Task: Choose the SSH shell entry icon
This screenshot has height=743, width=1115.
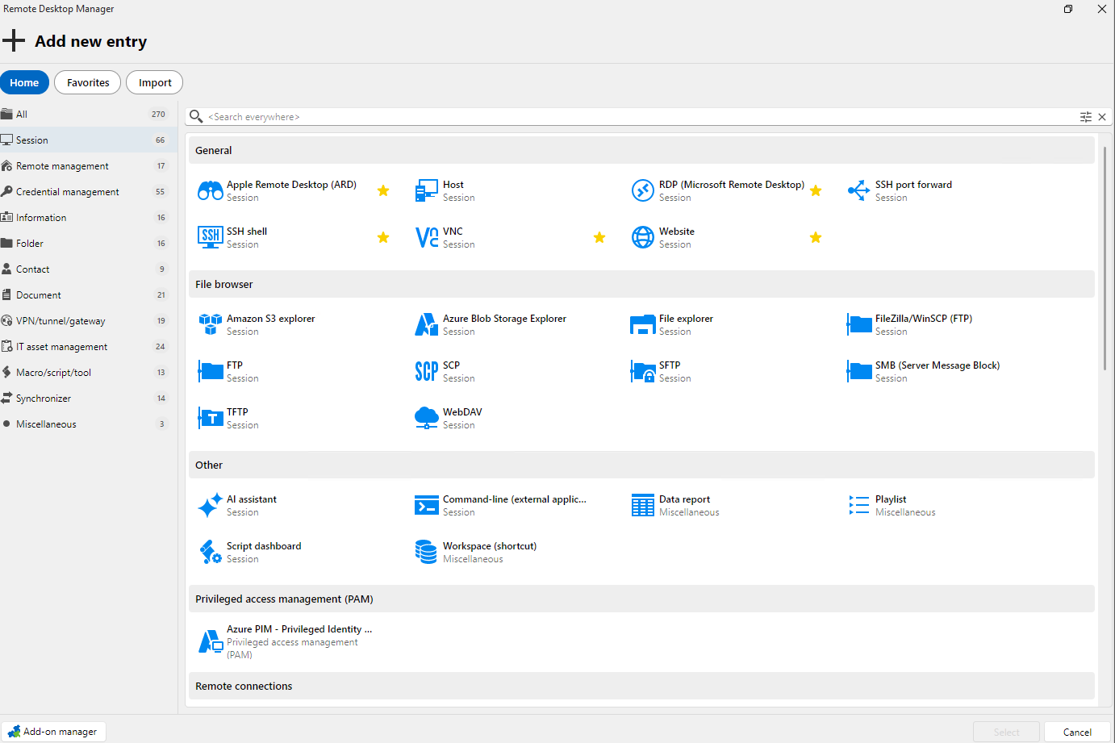Action: coord(211,237)
